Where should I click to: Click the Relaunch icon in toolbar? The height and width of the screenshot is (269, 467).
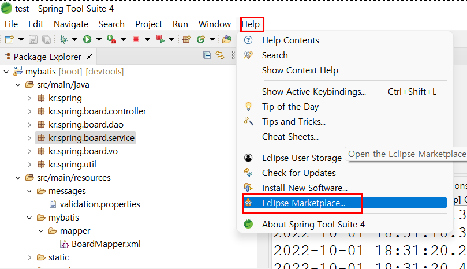tap(160, 39)
